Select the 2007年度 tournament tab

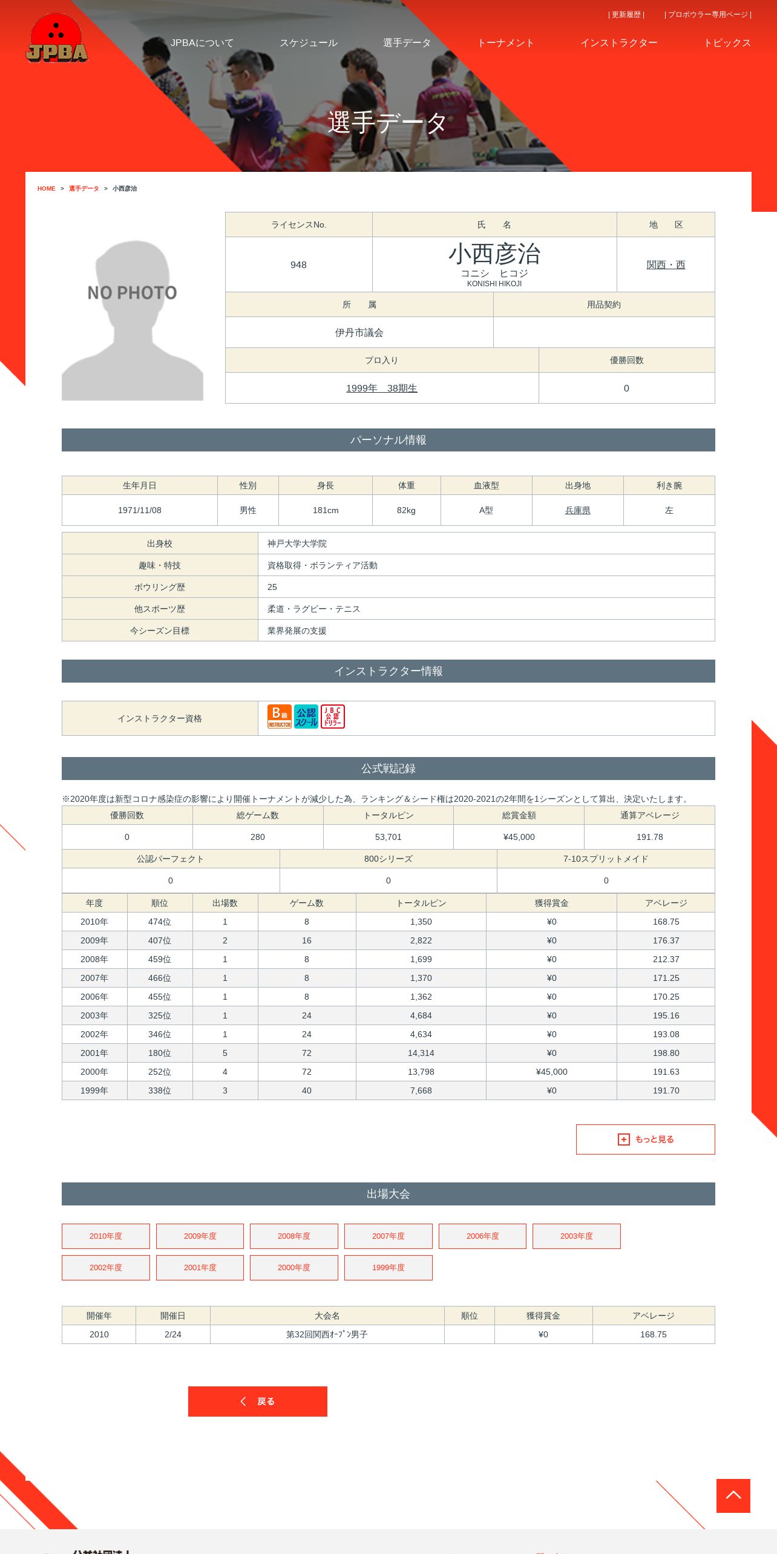(x=388, y=1236)
